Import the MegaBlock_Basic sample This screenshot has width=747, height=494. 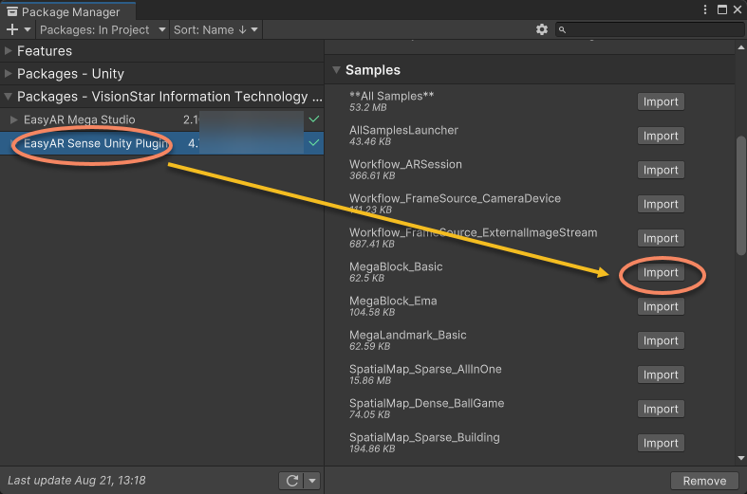tap(661, 272)
